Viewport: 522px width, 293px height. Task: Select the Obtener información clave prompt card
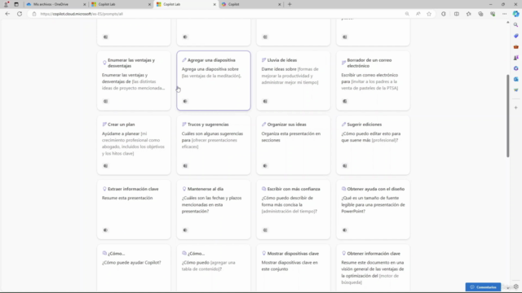tap(373, 269)
